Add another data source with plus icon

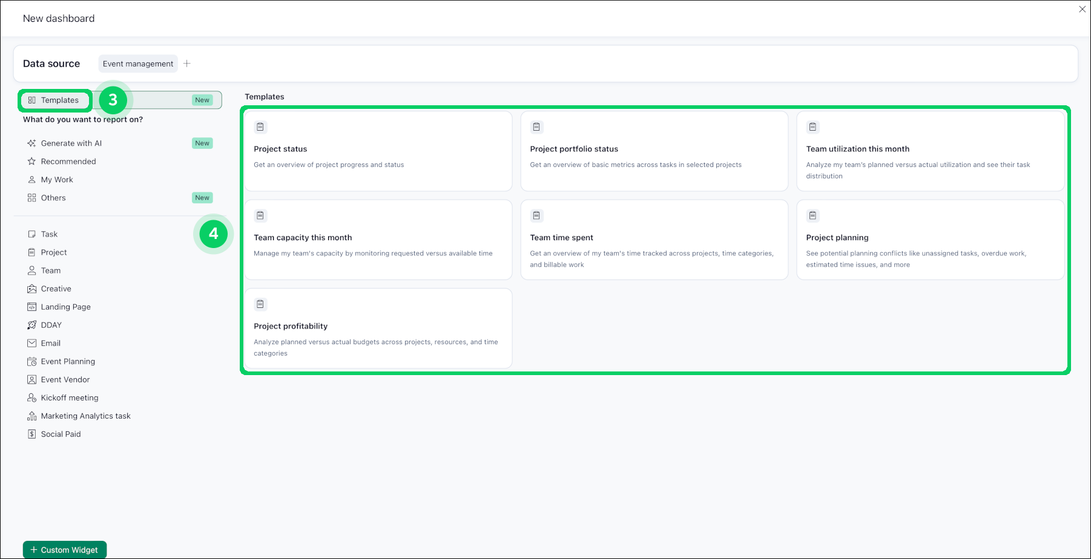(x=187, y=64)
